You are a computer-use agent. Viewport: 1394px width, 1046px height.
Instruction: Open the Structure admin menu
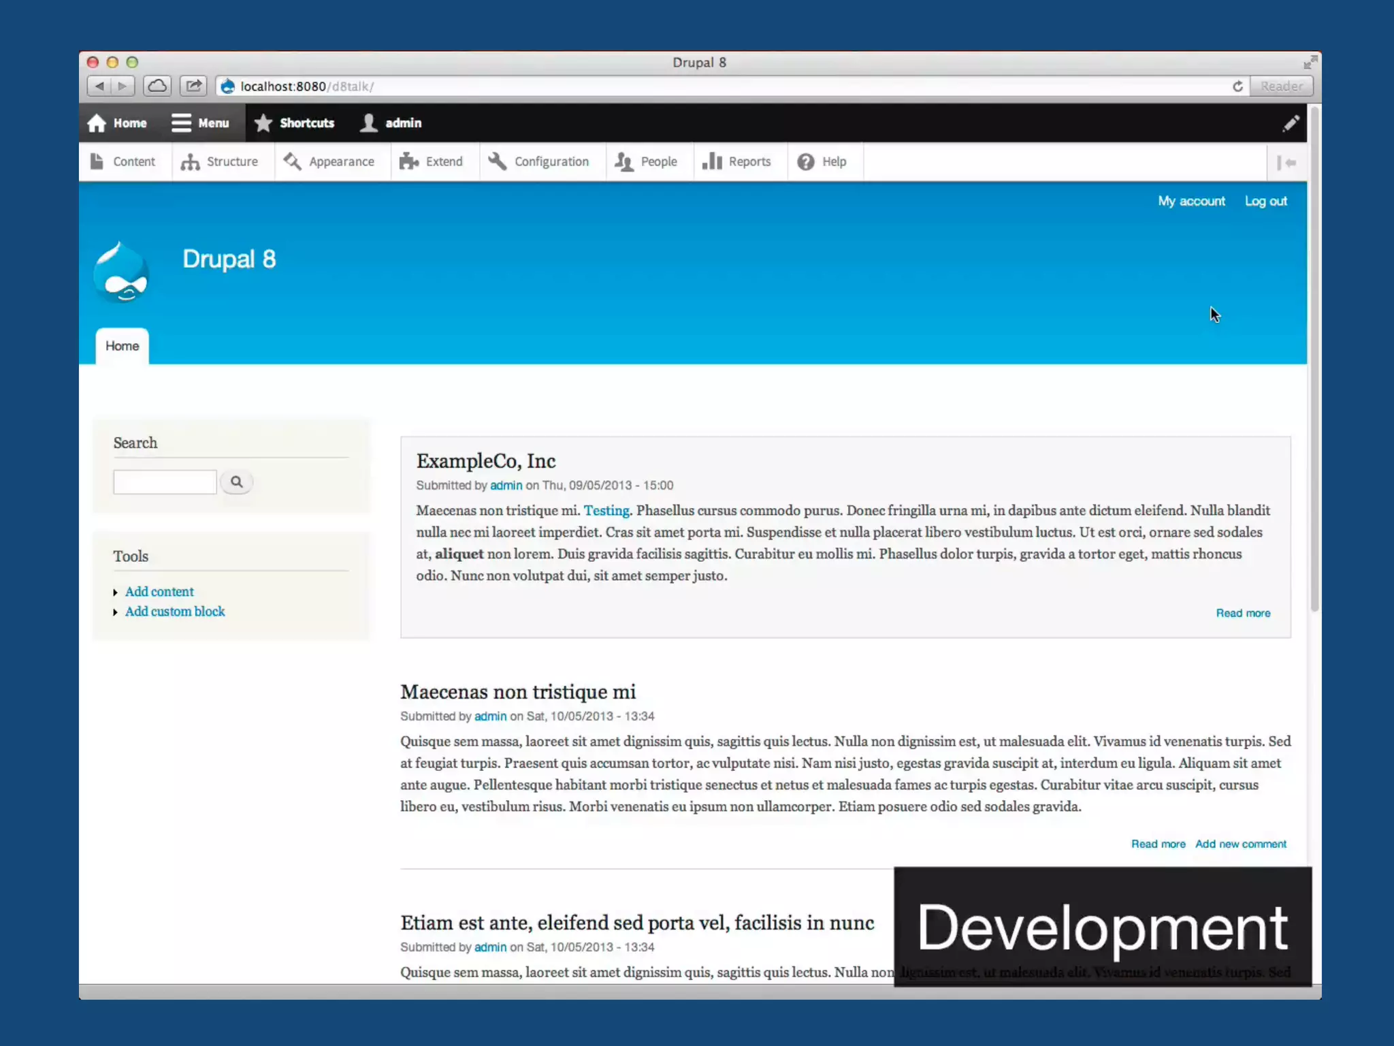pos(220,162)
